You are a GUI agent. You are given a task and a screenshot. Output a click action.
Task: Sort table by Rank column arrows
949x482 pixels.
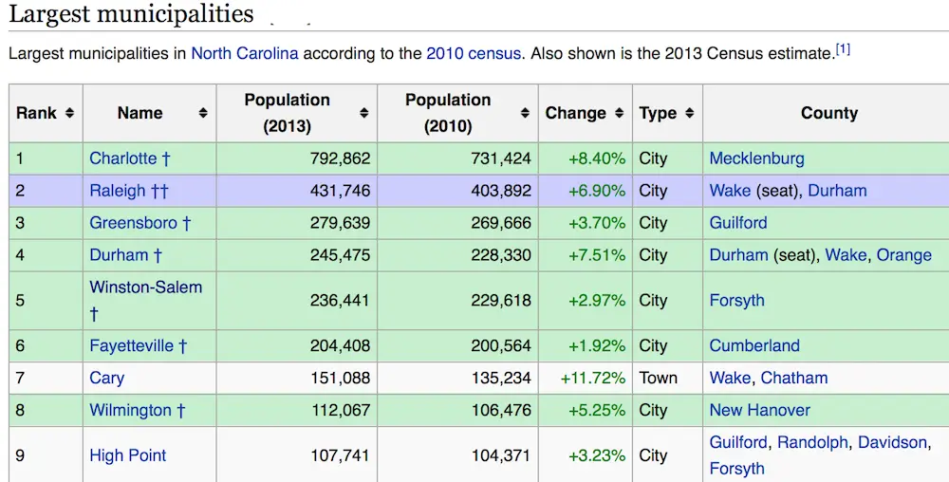click(x=69, y=113)
